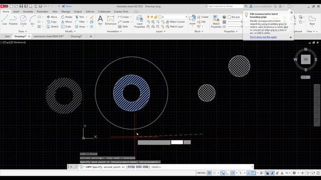The image size is (321, 180).
Task: Select the Dimension tool
Action: [110, 20]
